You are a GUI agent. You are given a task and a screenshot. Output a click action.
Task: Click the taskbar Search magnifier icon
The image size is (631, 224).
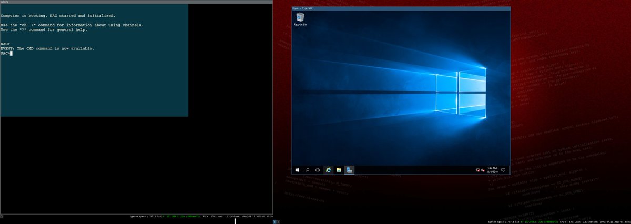(x=307, y=170)
